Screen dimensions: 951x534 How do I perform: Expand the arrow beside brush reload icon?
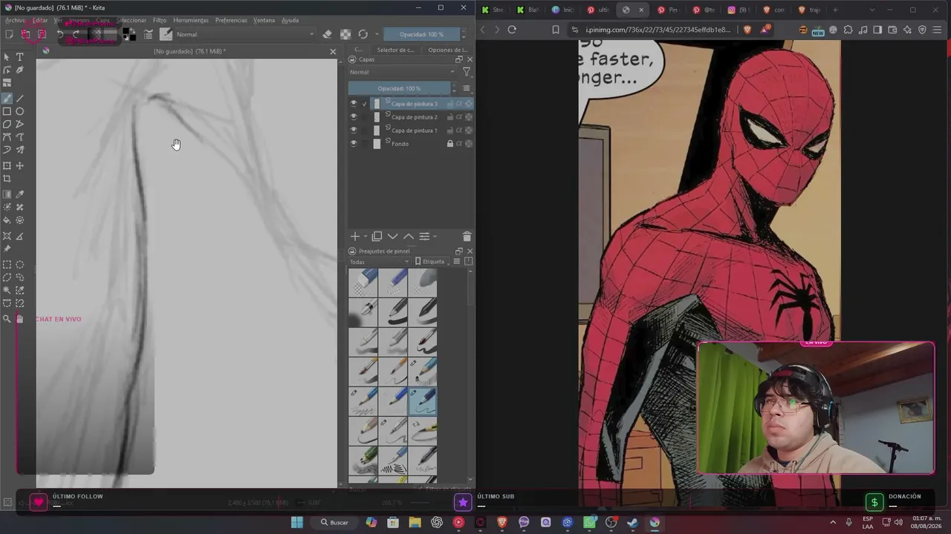[x=377, y=34]
